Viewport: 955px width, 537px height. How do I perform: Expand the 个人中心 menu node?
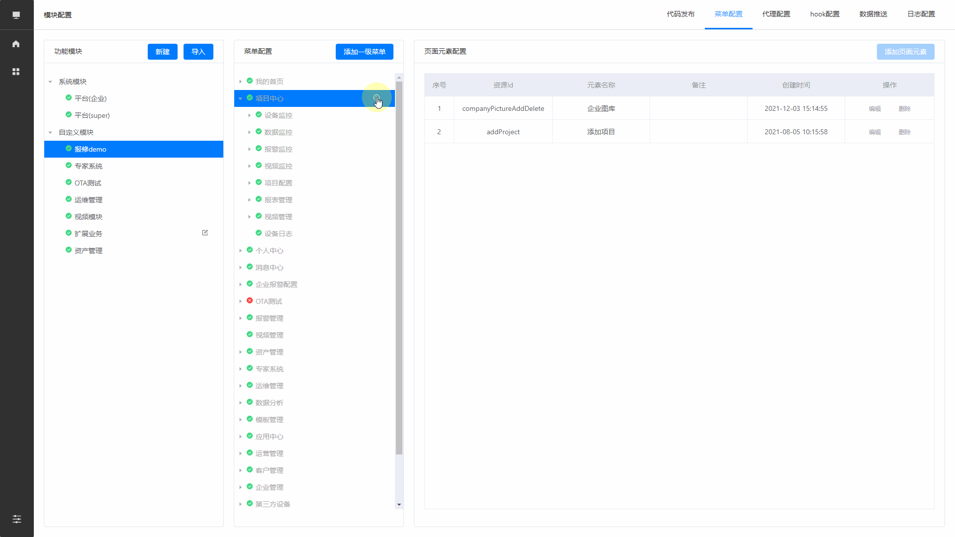[241, 251]
